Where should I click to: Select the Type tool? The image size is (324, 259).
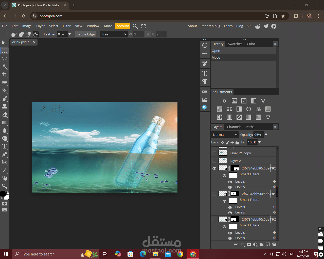5,146
